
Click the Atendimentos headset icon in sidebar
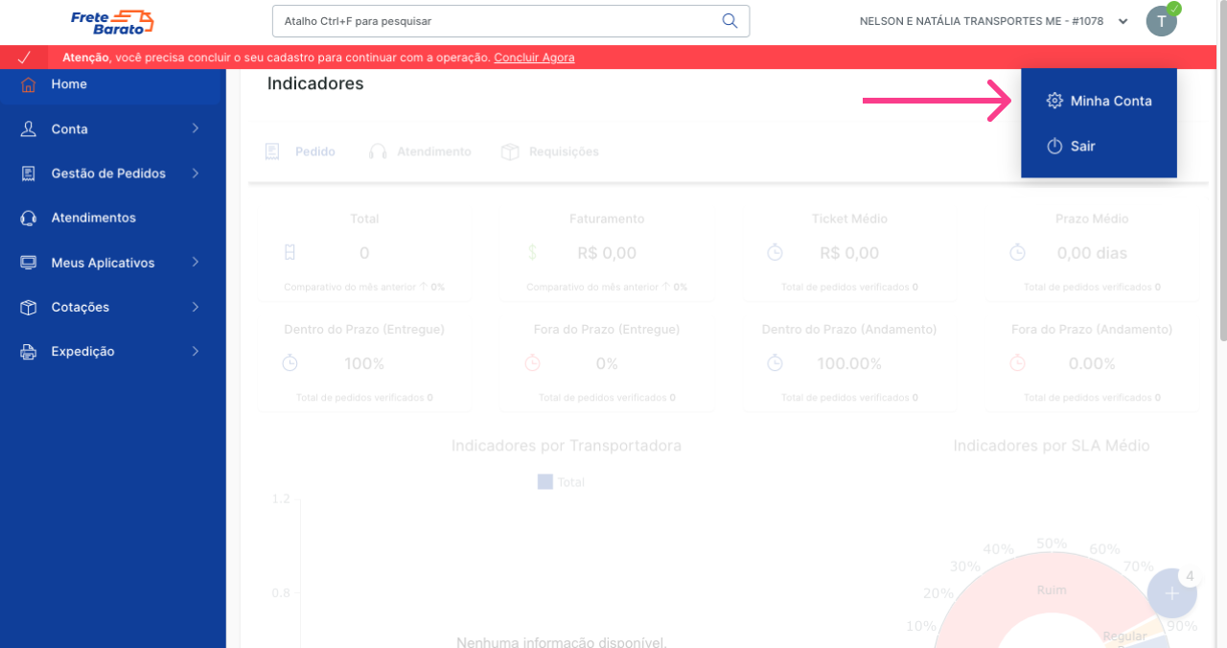pos(29,219)
